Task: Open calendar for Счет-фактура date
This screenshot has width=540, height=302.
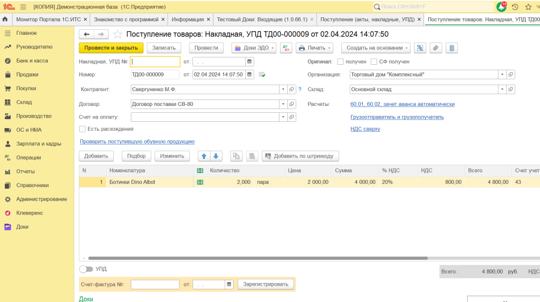Action: (x=229, y=285)
